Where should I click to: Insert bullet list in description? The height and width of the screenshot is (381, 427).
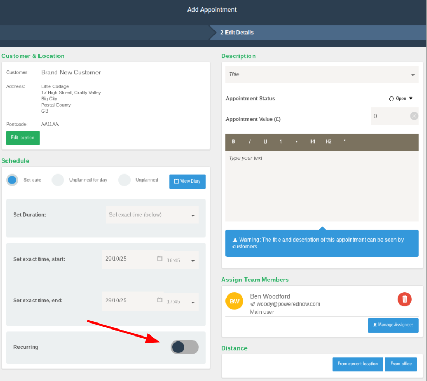tap(297, 141)
